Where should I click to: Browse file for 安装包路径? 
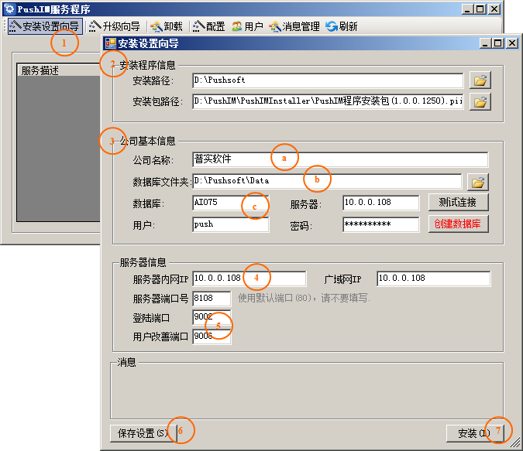point(480,101)
